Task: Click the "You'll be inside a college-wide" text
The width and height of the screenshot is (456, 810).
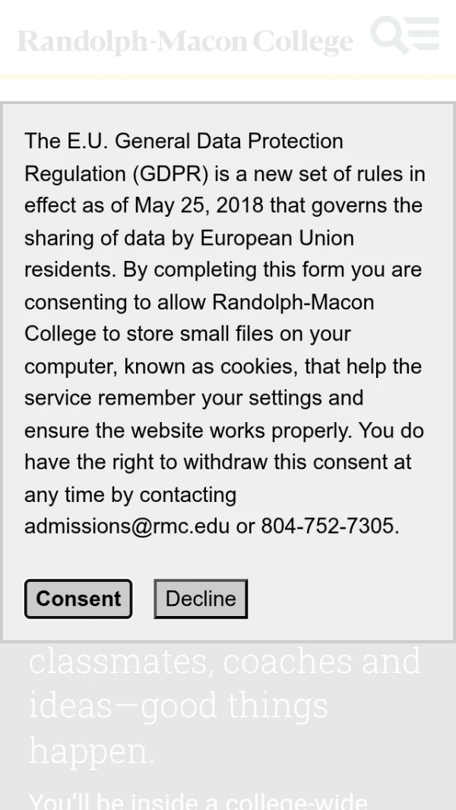Action: click(x=198, y=802)
